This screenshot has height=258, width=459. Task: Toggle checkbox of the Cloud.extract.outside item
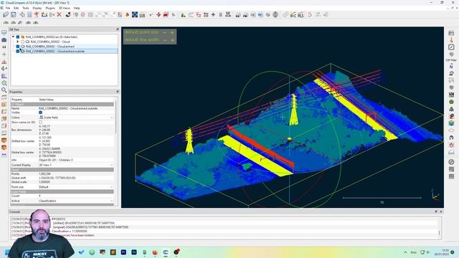click(18, 51)
